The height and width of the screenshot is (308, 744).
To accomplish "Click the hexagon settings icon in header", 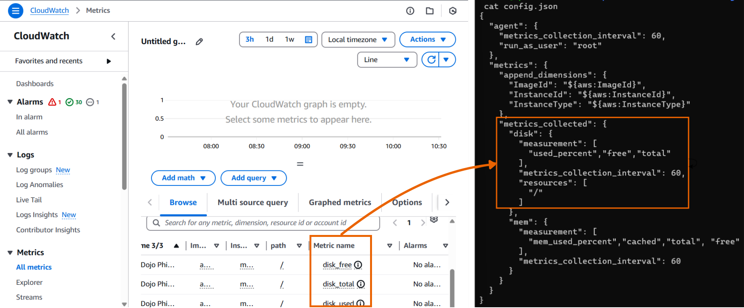I will (453, 11).
